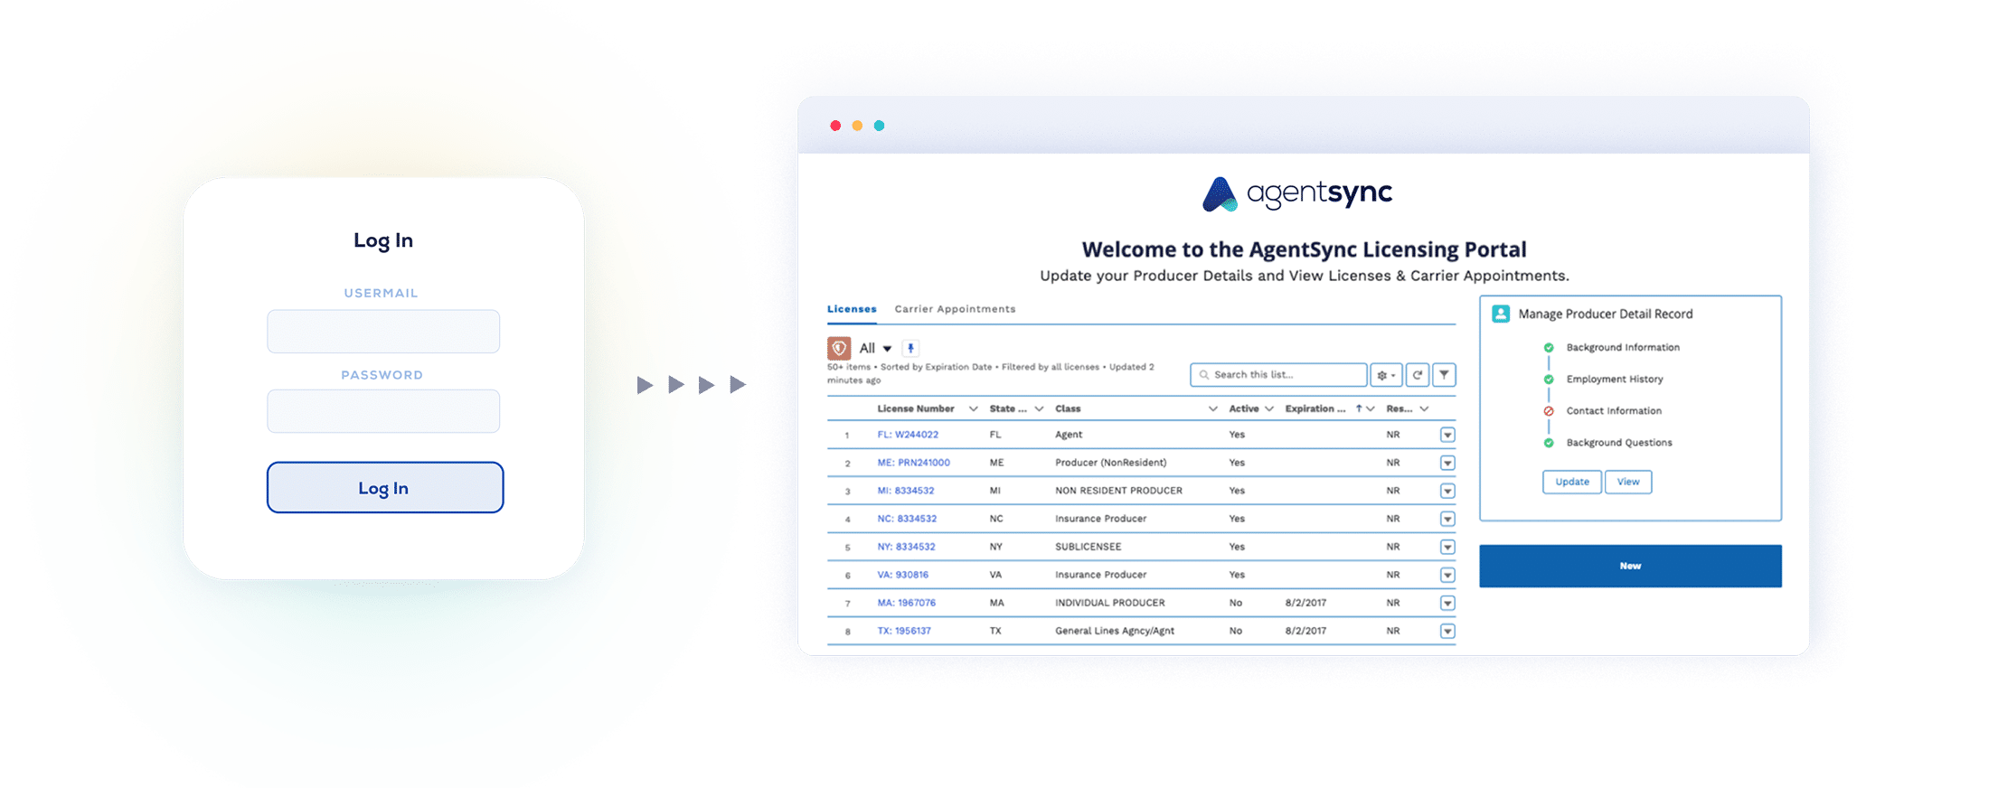Click expiration "8/2/2017" in the TX row
The height and width of the screenshot is (788, 1998).
click(1305, 631)
